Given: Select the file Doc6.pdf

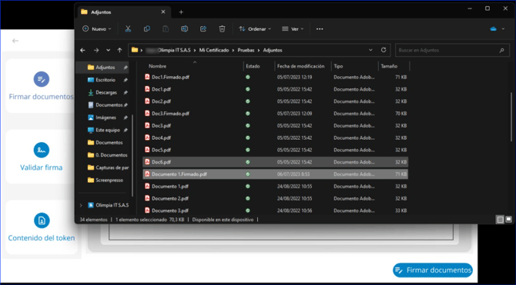Looking at the screenshot, I should pyautogui.click(x=276, y=162).
